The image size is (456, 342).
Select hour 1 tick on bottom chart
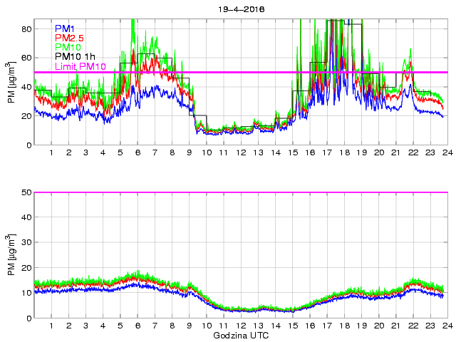[x=51, y=326]
